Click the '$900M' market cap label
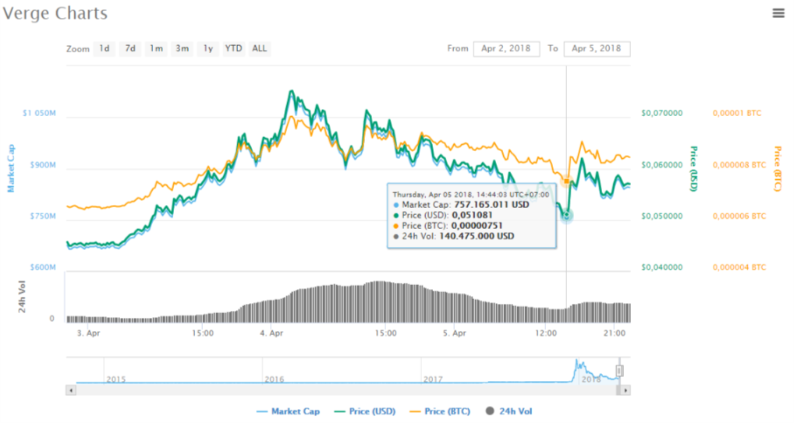 pos(43,165)
